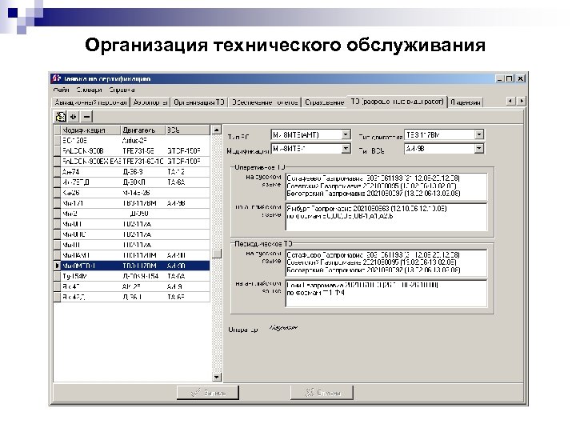Select the Ми-2 row

pos(132,214)
